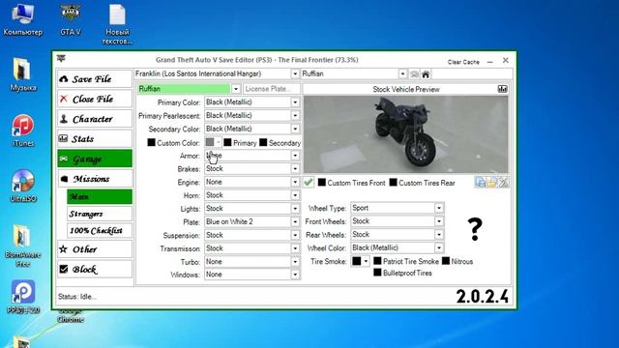Screen dimensions: 619x348
Task: Open the Transmission dropdown
Action: (295, 248)
